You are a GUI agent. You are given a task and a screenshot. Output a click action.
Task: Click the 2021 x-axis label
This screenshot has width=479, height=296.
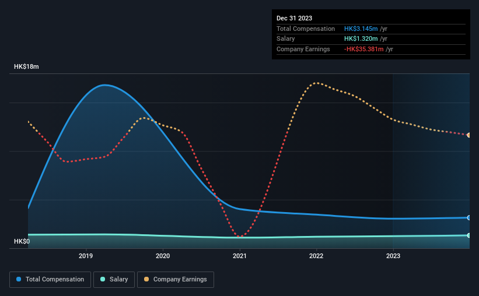tap(240, 256)
